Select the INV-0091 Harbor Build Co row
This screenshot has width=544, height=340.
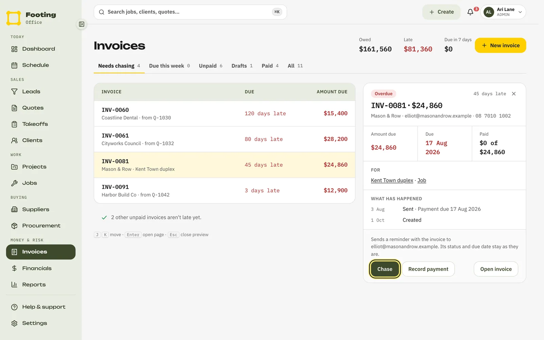click(x=225, y=191)
